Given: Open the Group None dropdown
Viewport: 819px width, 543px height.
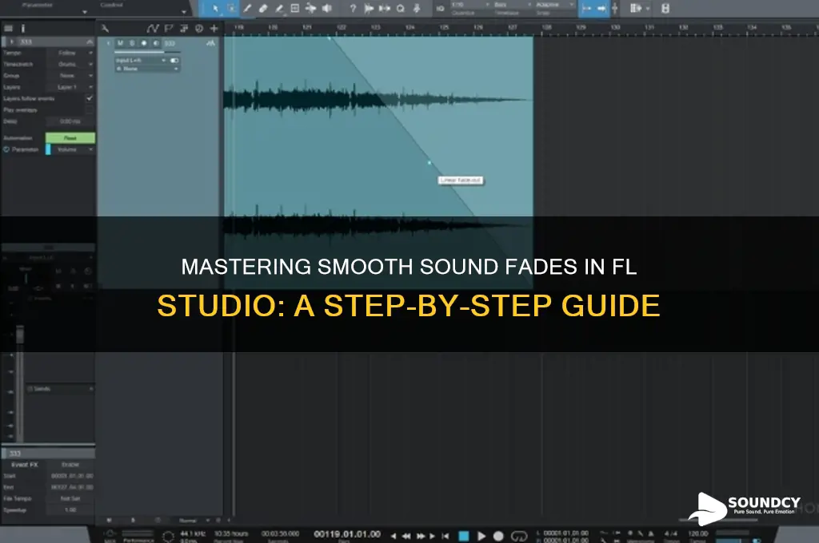Looking at the screenshot, I should [x=70, y=76].
